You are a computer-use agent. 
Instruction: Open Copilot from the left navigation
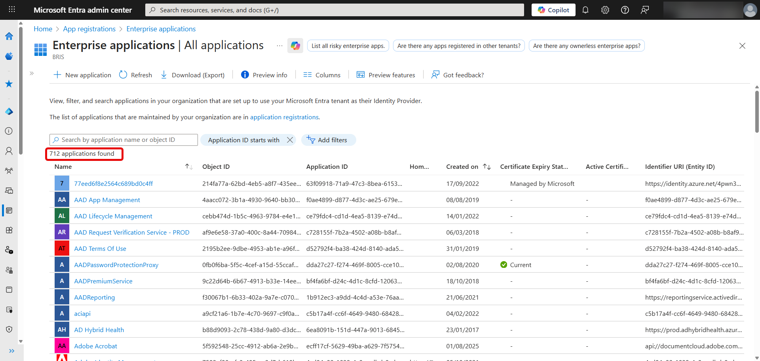pyautogui.click(x=9, y=56)
